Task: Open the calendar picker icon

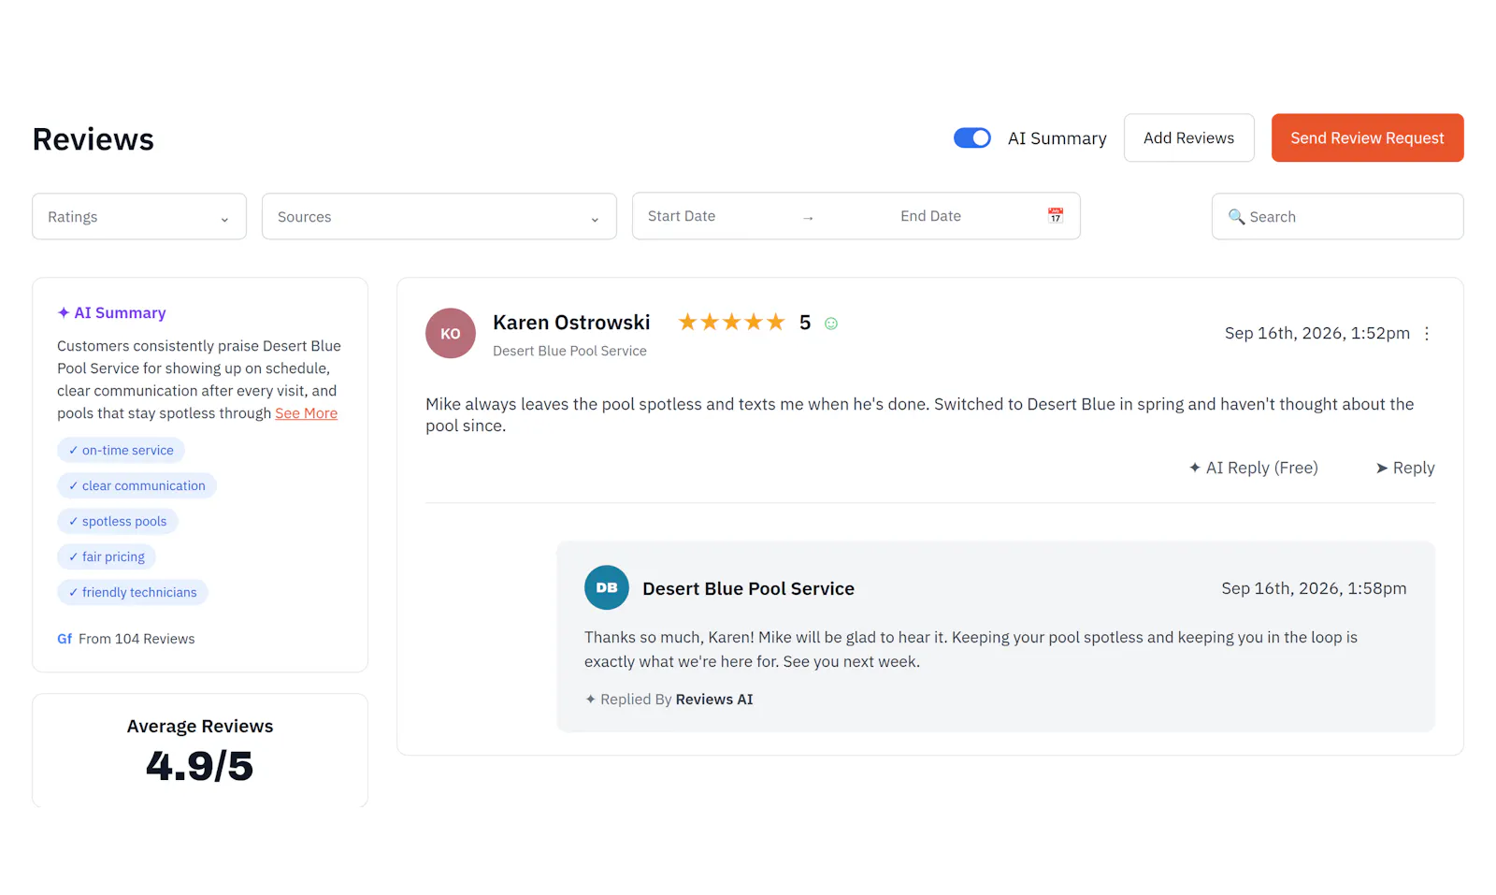Action: point(1055,216)
